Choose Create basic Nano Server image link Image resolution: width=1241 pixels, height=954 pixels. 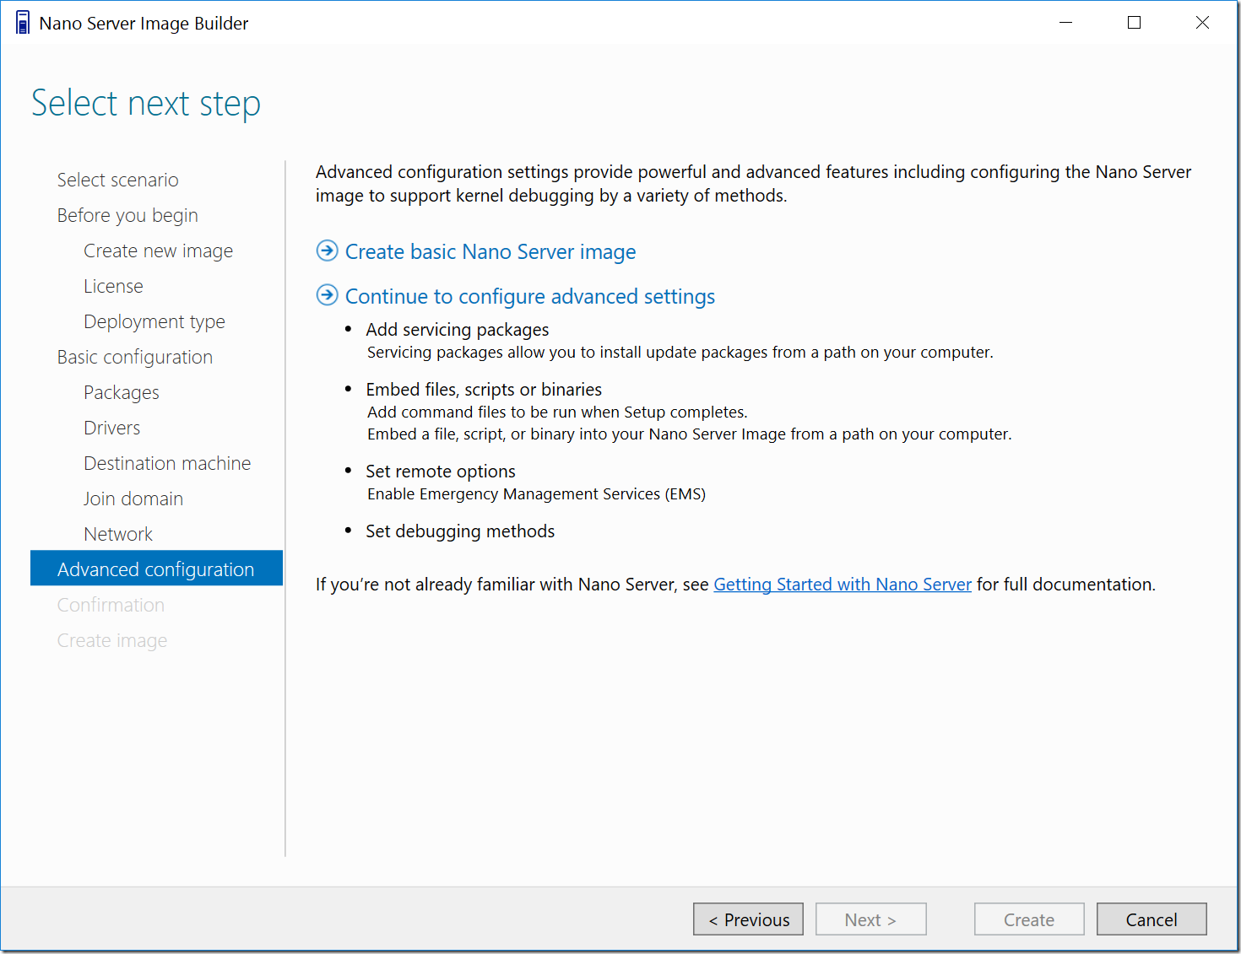490,252
